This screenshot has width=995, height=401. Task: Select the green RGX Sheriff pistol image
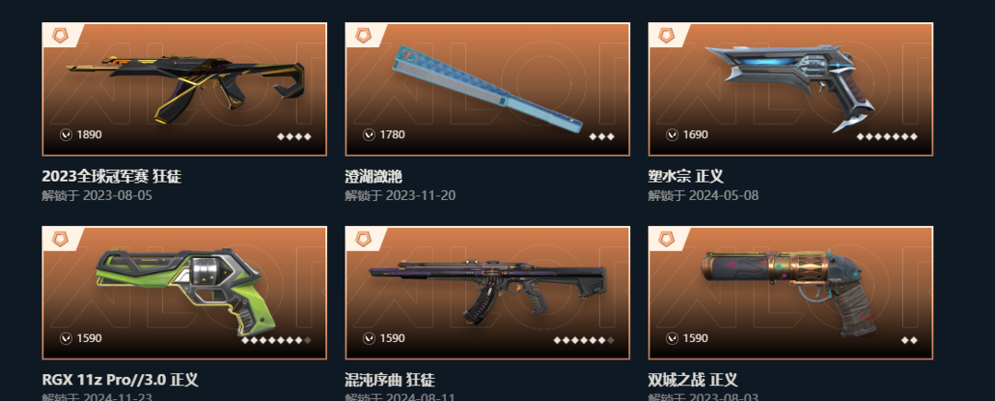click(x=186, y=292)
